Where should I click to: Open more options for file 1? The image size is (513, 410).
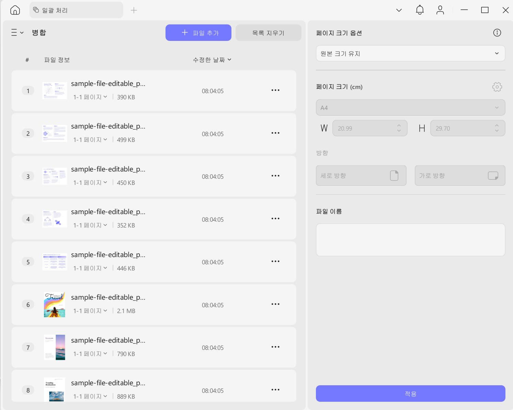275,90
